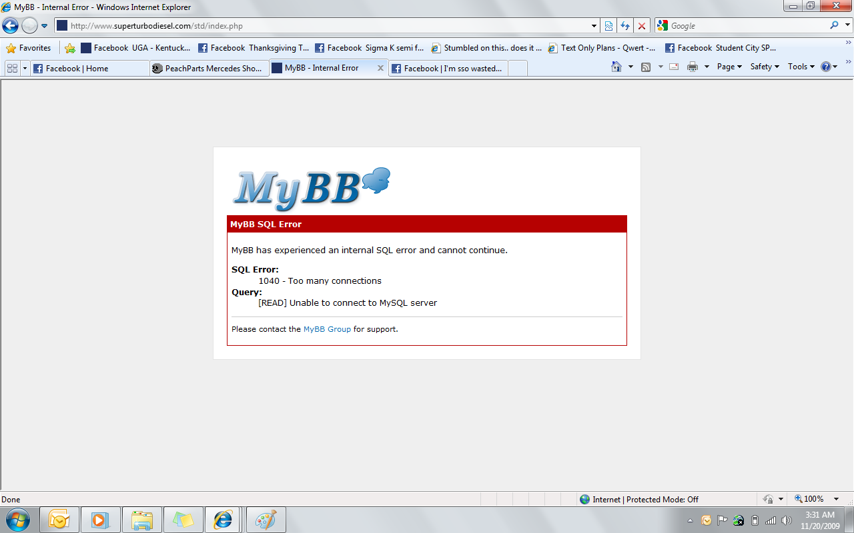The height and width of the screenshot is (533, 854).
Task: Switch to Facebook | I'm sso wasted tab
Action: [448, 68]
